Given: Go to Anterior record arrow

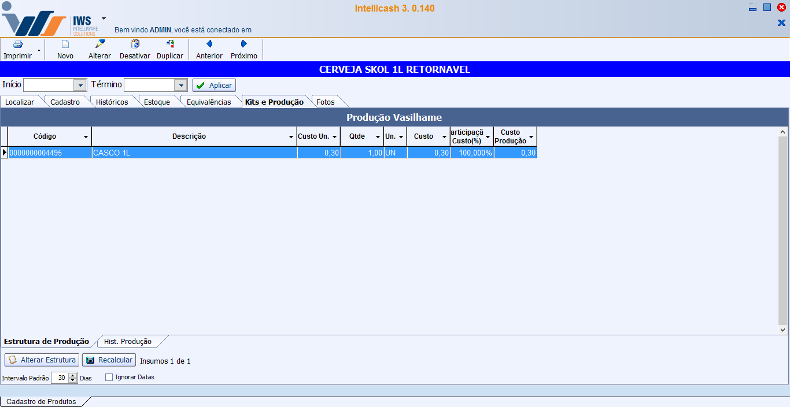Looking at the screenshot, I should 209,44.
